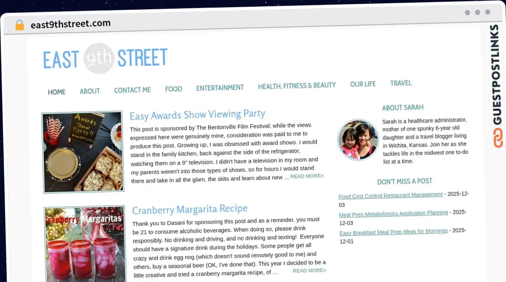This screenshot has height=282, width=506.
Task: Click the middle gray window control dot
Action: coord(476,13)
